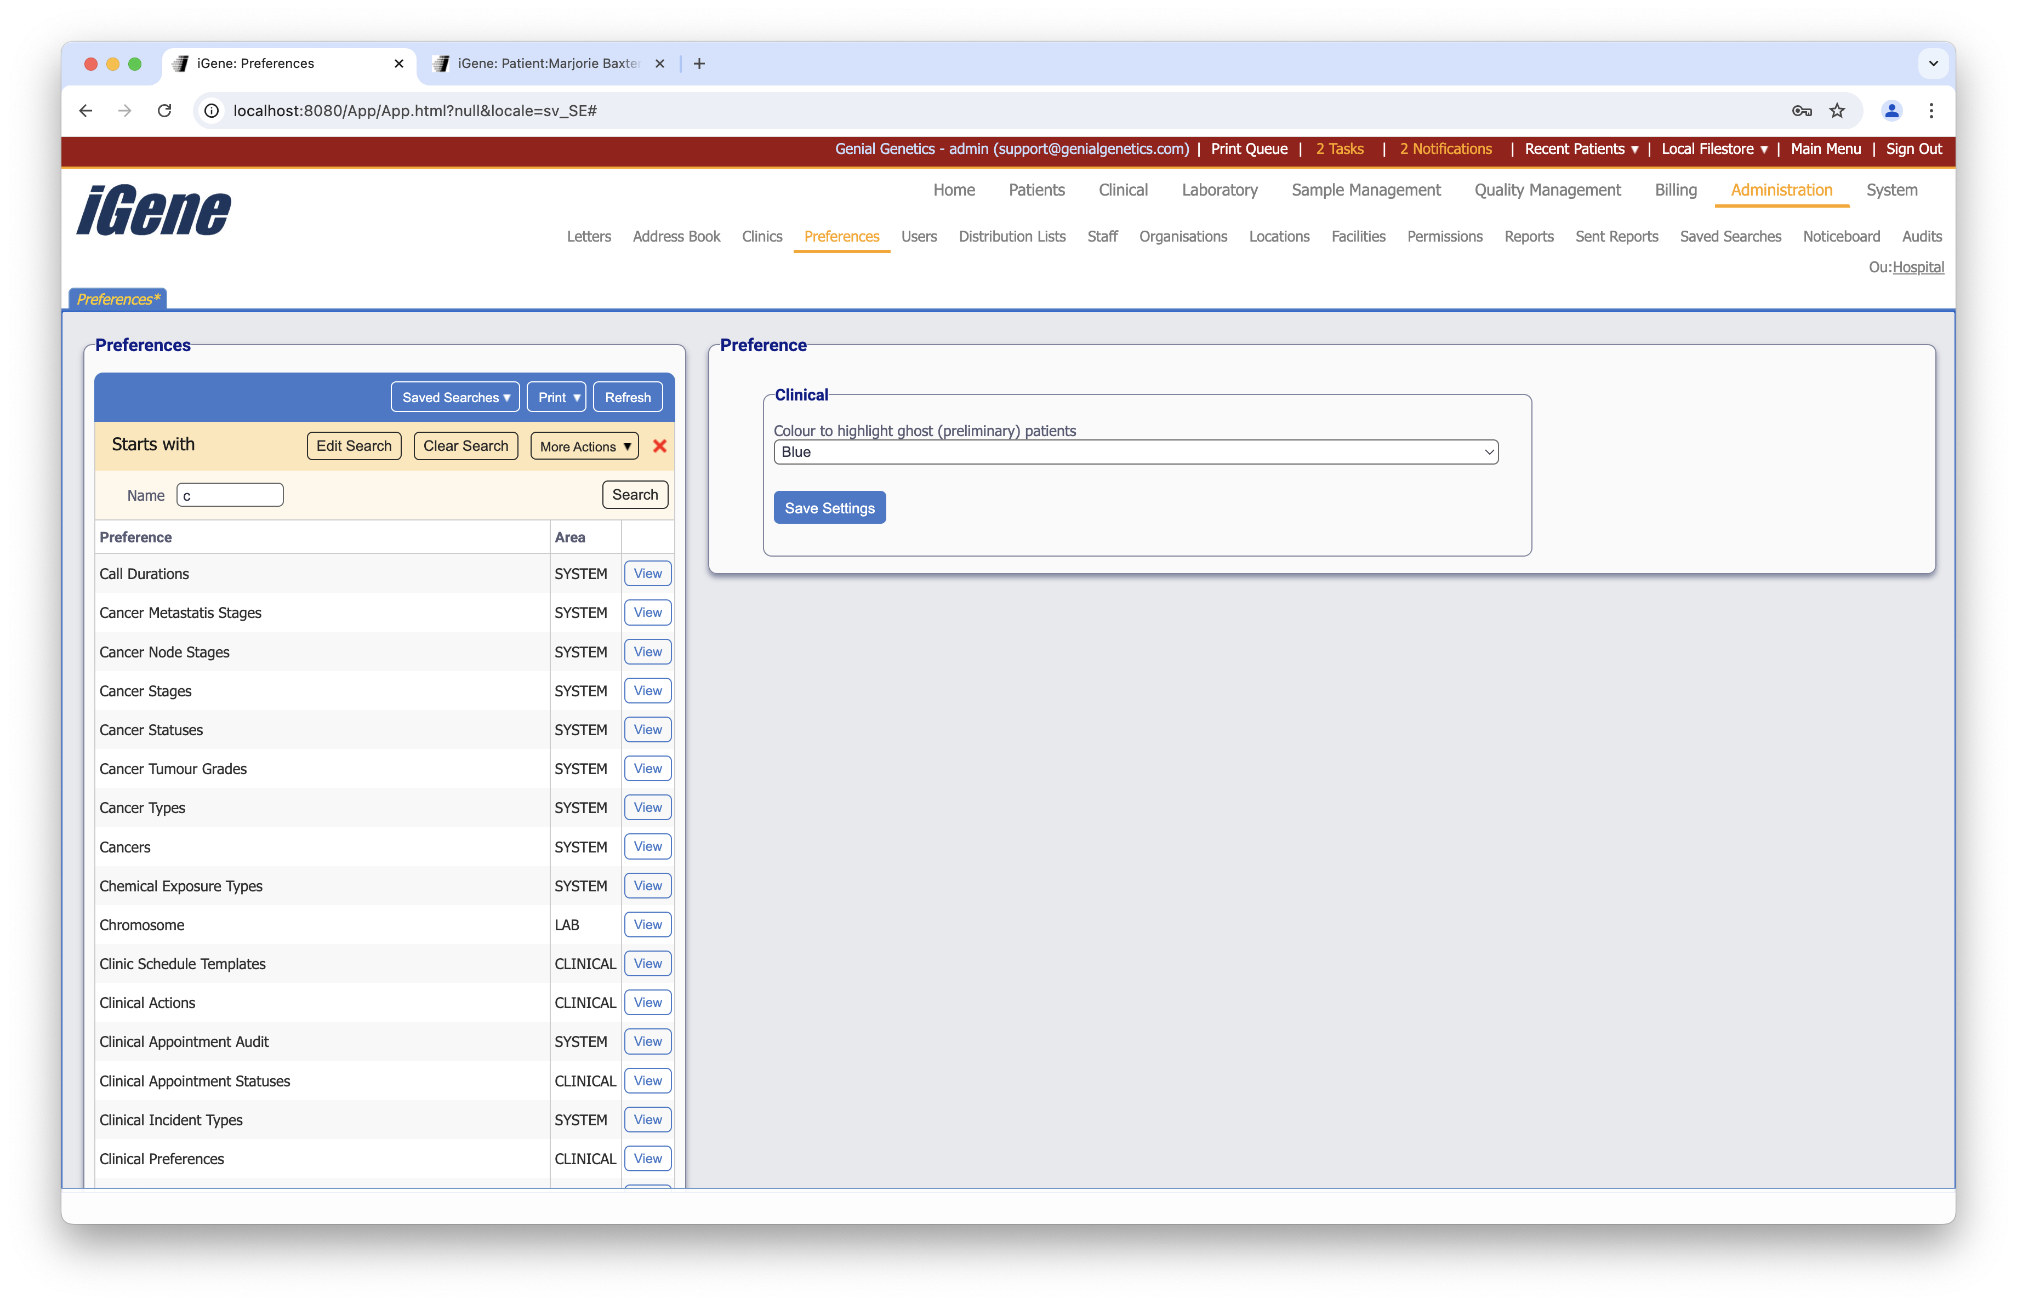The image size is (2017, 1305).
Task: Reload the page with the refresh icon
Action: (x=164, y=111)
